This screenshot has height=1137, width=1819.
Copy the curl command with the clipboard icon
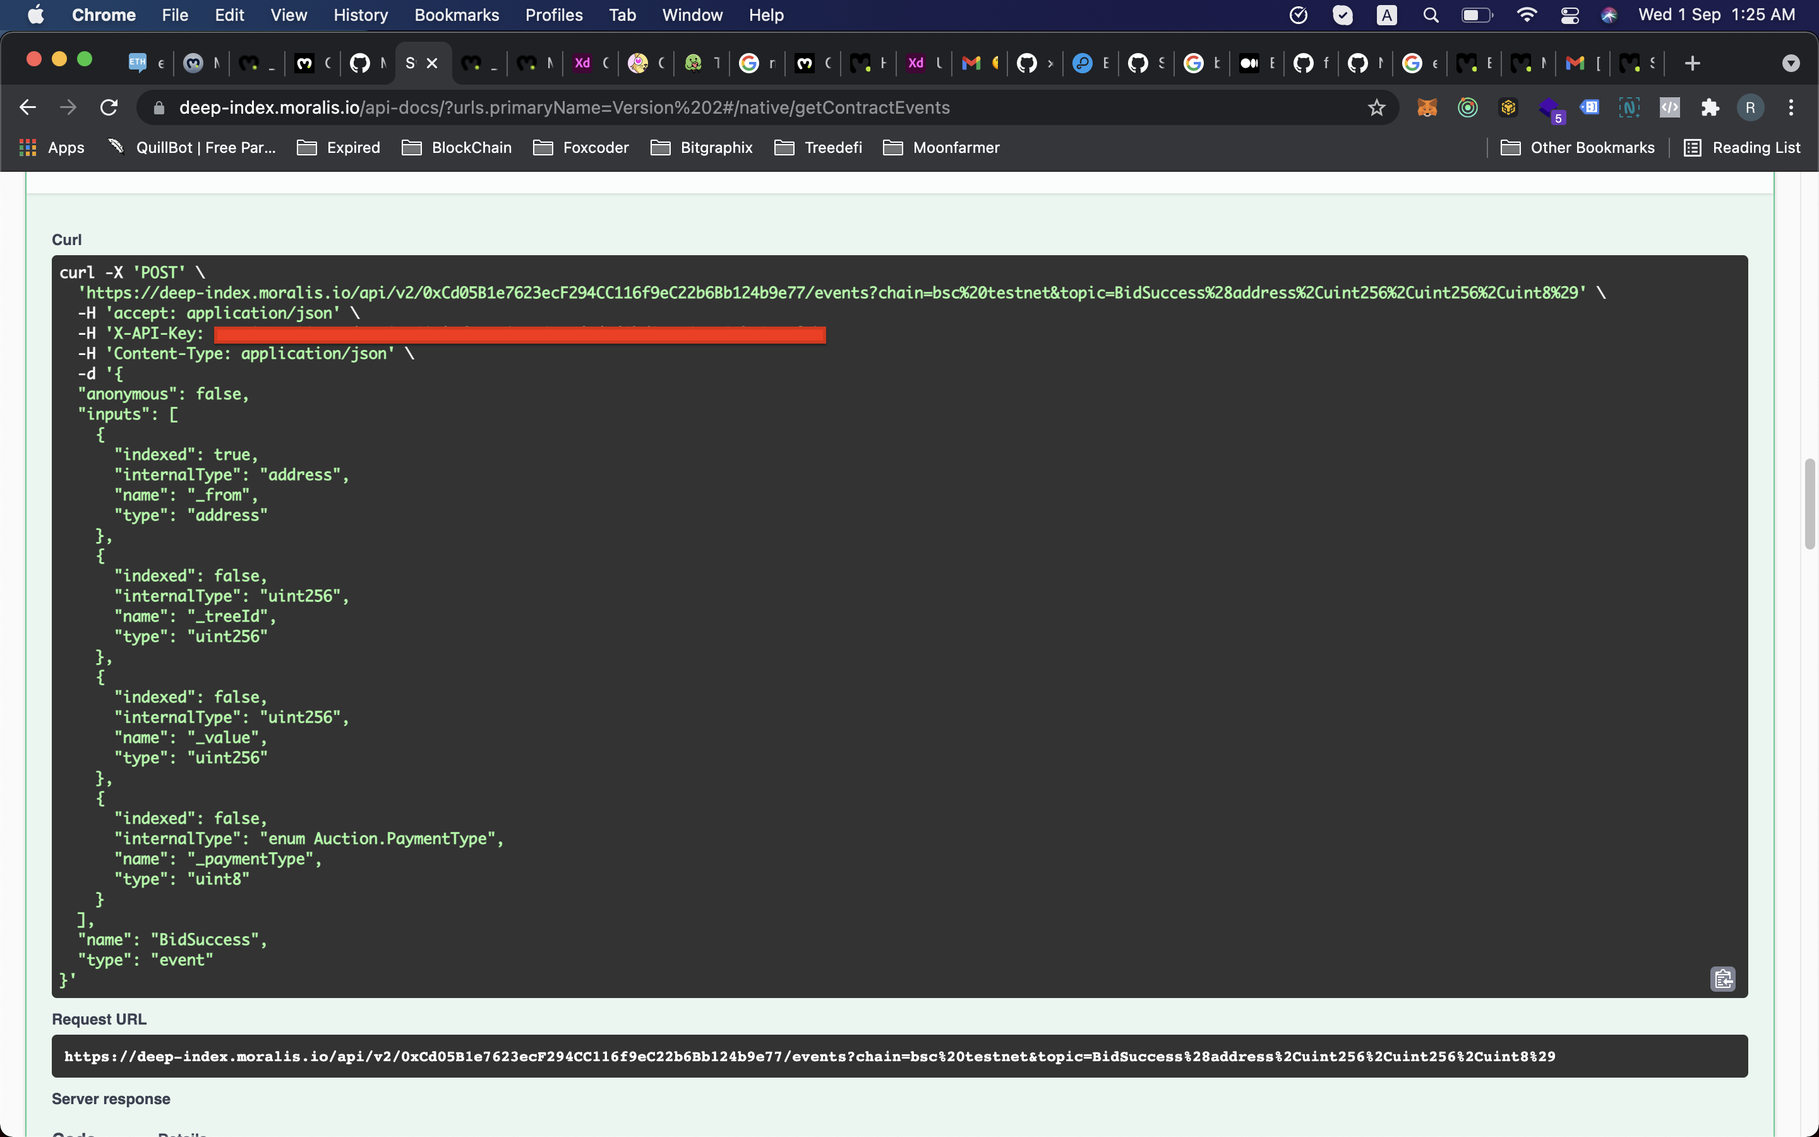(1723, 978)
